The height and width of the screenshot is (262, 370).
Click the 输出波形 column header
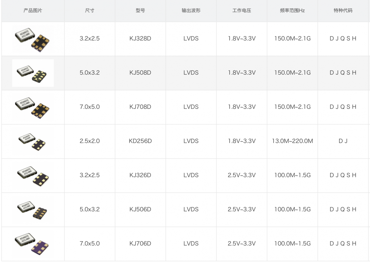[191, 10]
